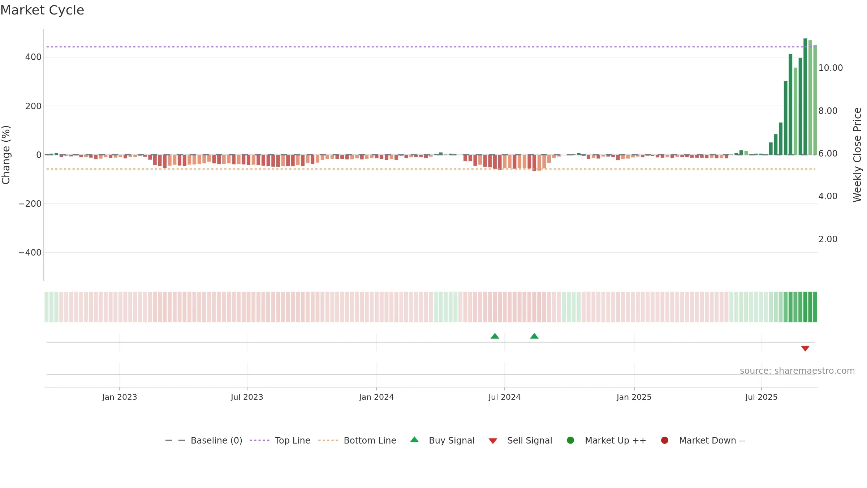
Task: Click the −400 tick on Change axis
Action: coord(30,253)
